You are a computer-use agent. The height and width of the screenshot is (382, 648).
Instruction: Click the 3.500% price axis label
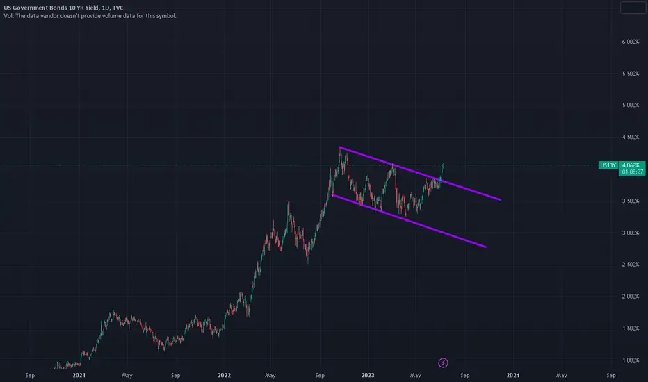(630, 201)
